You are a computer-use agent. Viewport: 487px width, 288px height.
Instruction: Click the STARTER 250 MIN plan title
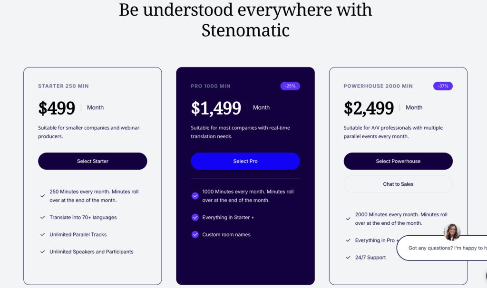[63, 86]
